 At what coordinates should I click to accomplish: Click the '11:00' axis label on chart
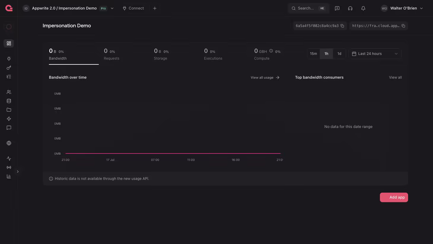[191, 160]
